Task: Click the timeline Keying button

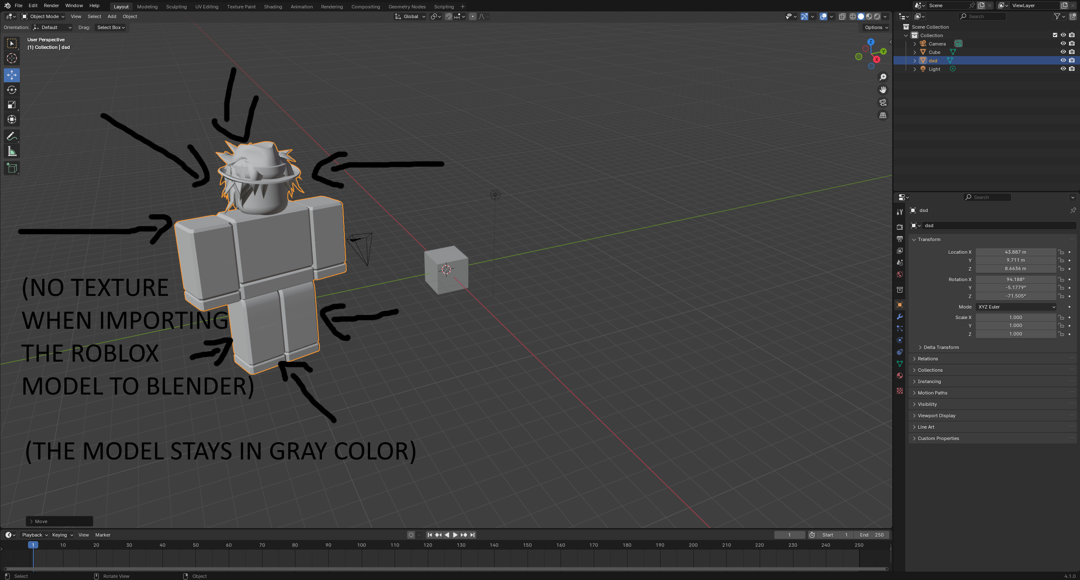Action: (62, 535)
